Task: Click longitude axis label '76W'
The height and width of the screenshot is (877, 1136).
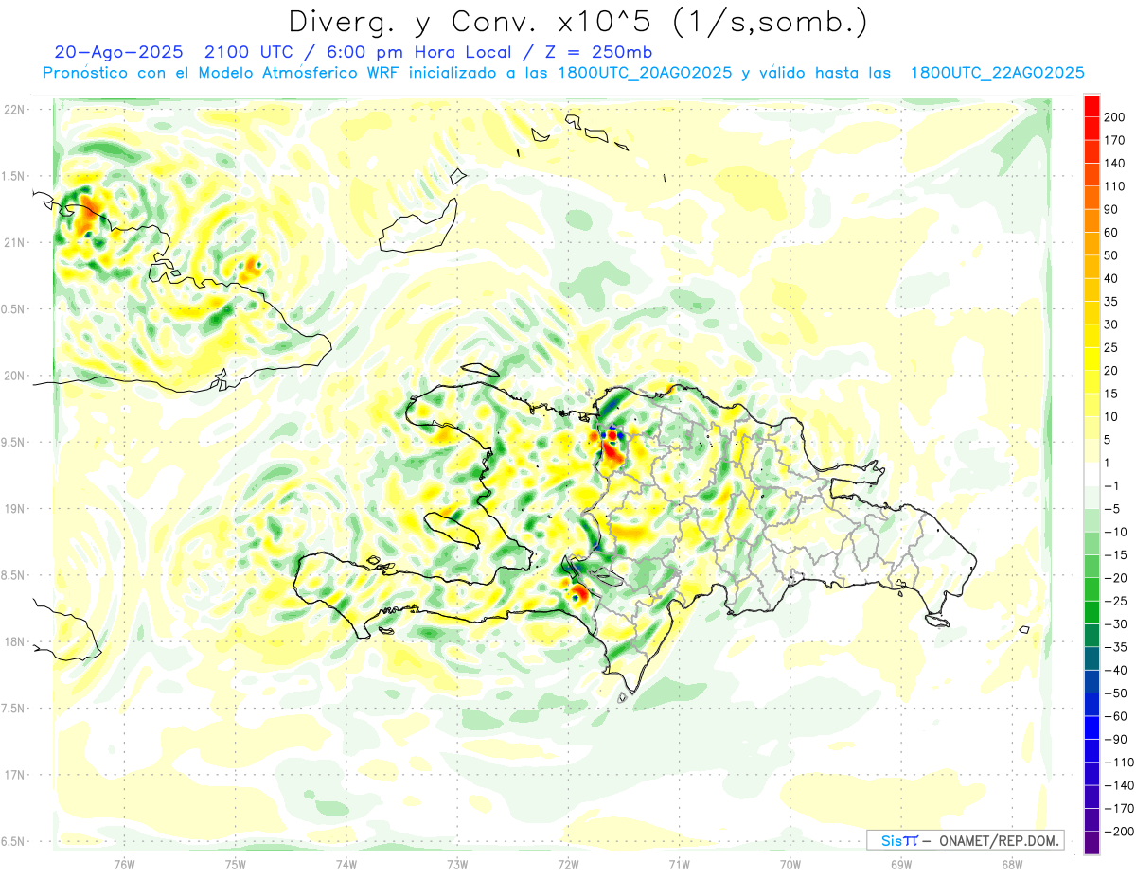Action: [124, 863]
